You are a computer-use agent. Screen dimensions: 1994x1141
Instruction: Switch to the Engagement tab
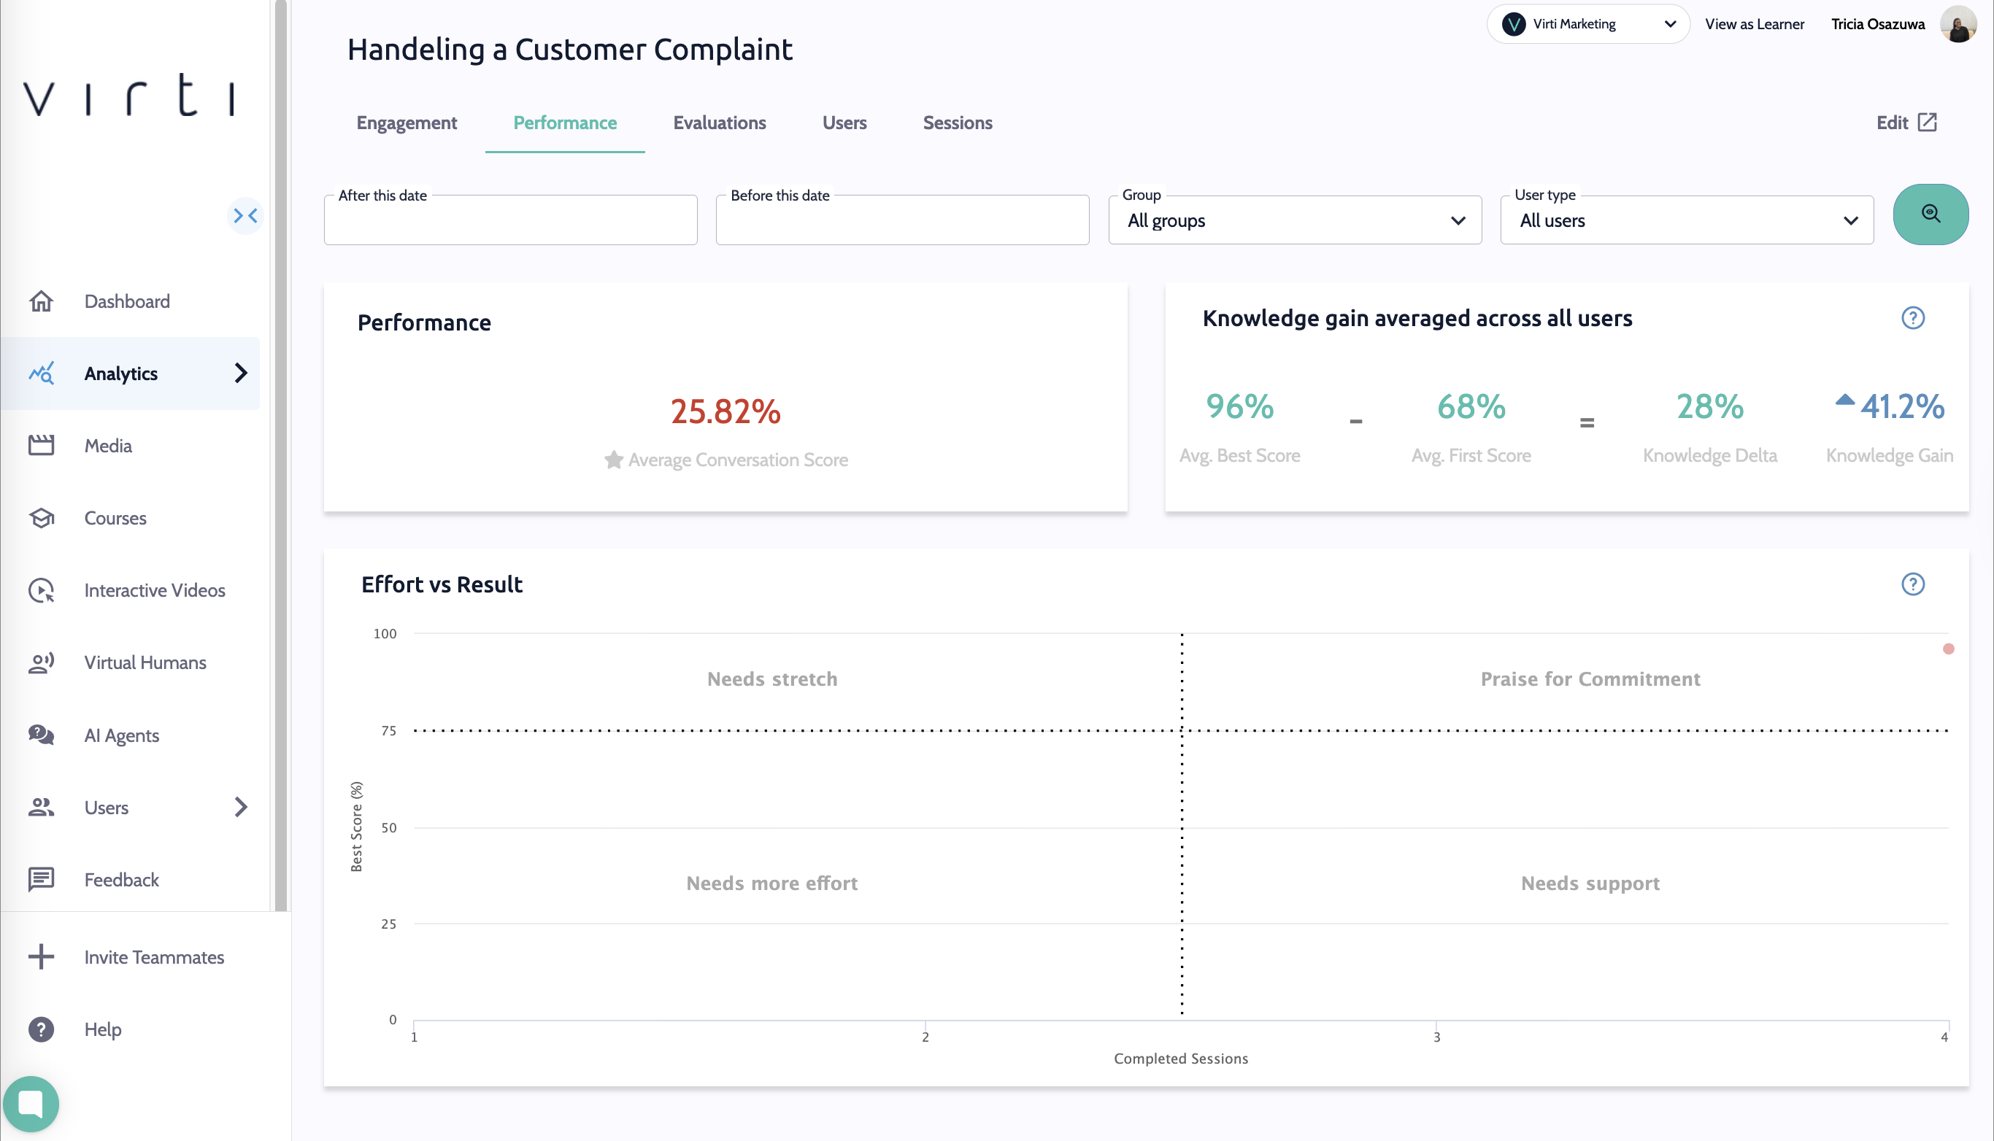[406, 123]
